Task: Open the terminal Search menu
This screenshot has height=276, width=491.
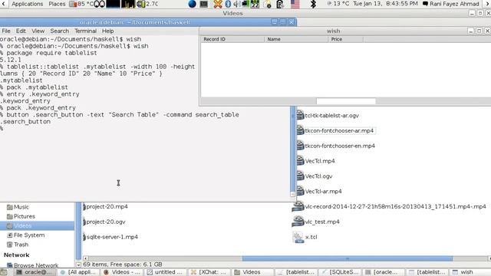Action: [60, 31]
